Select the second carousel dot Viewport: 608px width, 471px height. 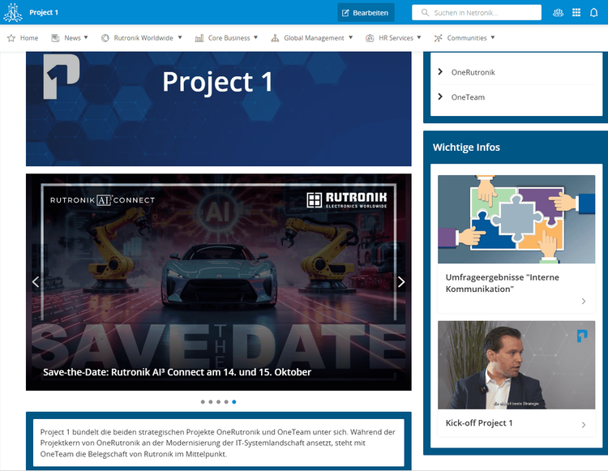211,402
